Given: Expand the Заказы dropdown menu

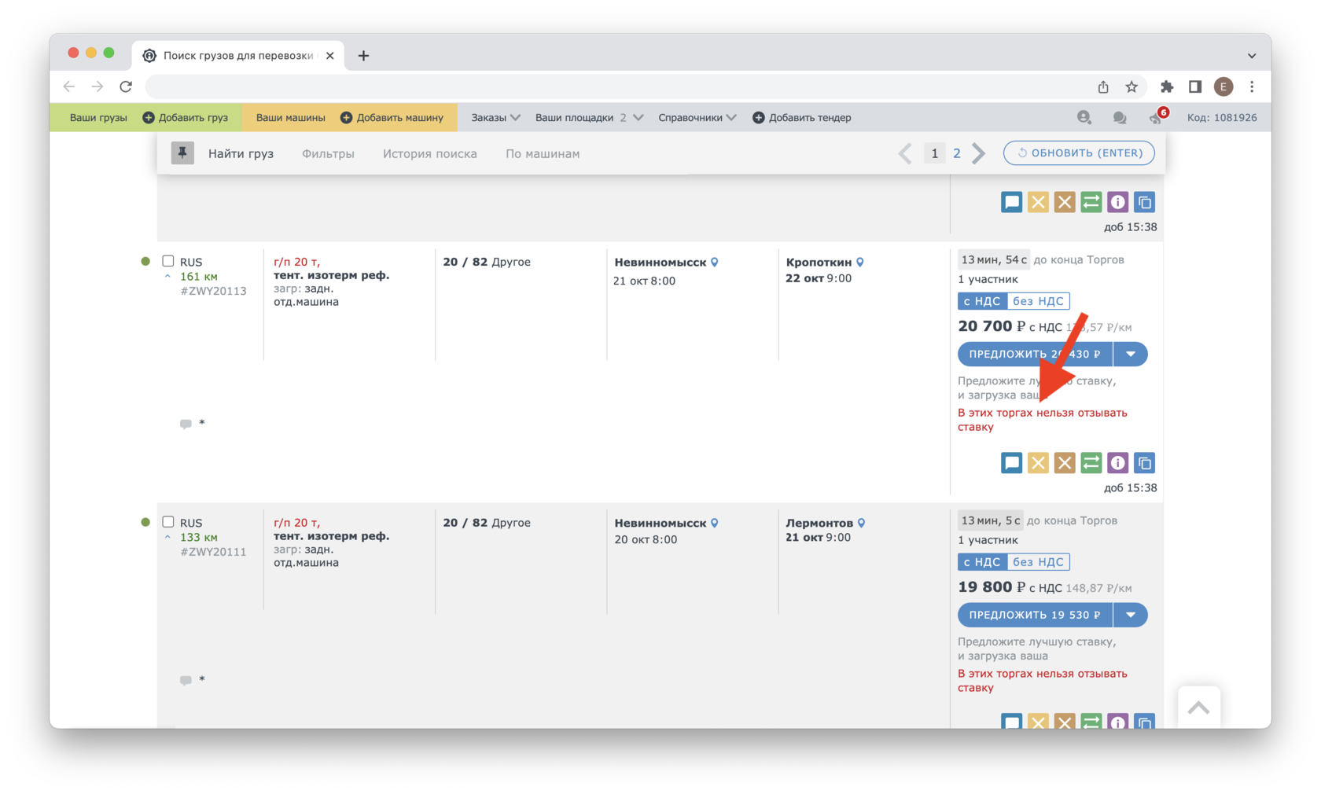Looking at the screenshot, I should click(x=495, y=117).
